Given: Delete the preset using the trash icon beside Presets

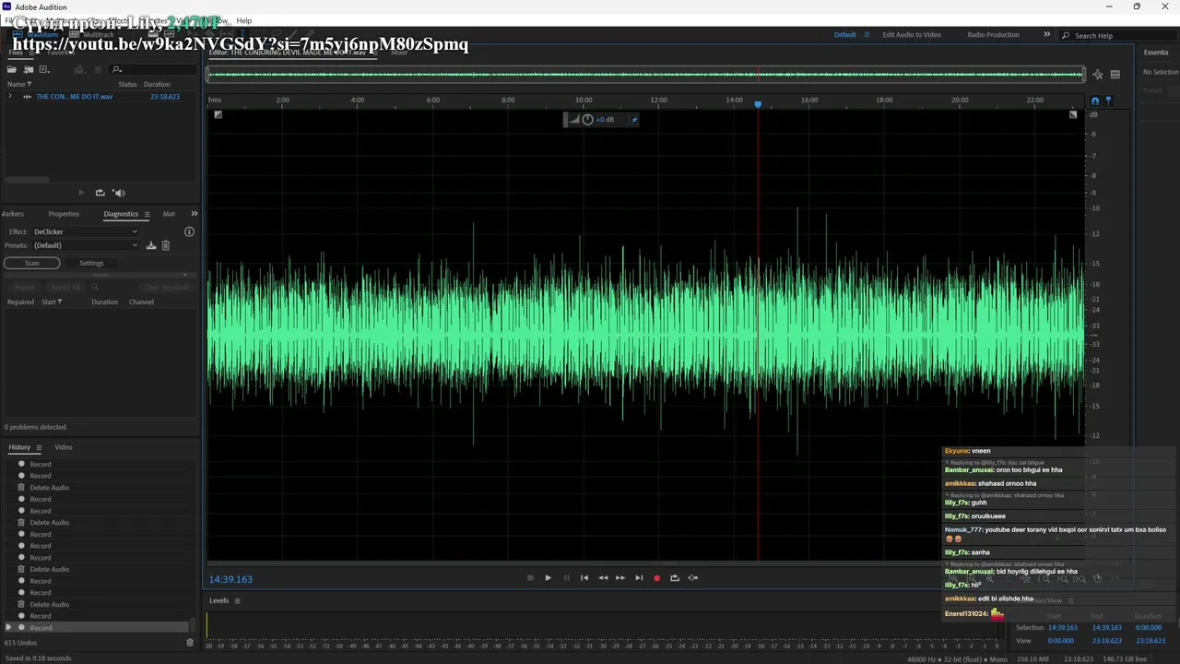Looking at the screenshot, I should coord(166,245).
